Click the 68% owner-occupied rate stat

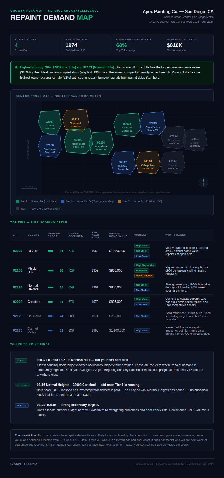coord(121,45)
